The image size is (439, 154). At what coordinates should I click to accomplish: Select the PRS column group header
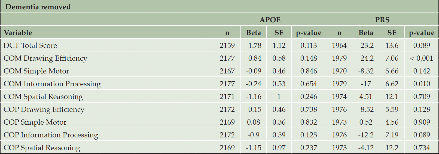coord(382,20)
